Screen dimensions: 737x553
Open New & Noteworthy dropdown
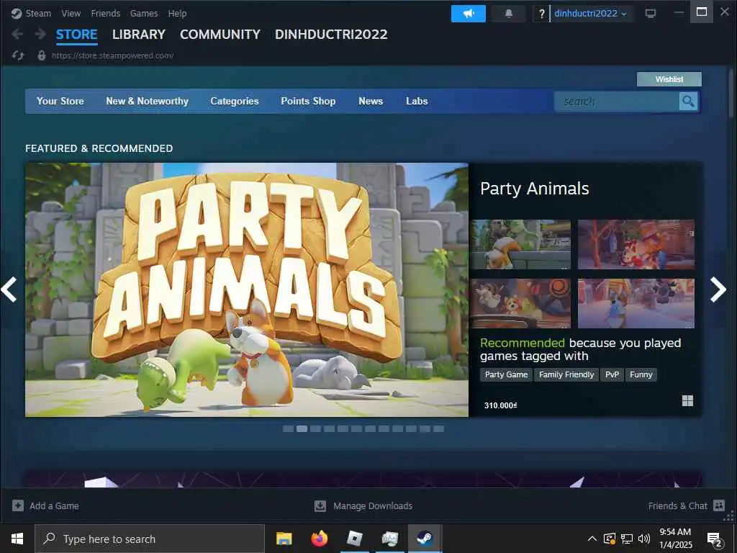(x=147, y=101)
